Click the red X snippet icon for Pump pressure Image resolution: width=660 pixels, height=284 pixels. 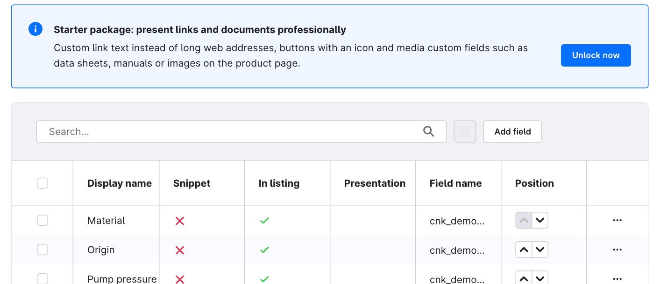[x=180, y=279]
